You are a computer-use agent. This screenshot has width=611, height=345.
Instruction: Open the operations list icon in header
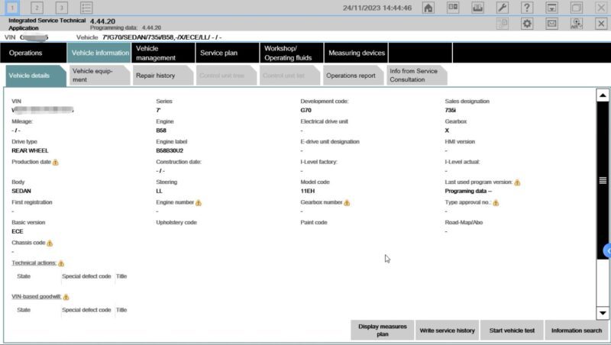(86, 8)
